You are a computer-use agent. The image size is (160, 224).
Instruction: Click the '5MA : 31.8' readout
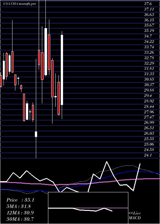(x=19, y=206)
